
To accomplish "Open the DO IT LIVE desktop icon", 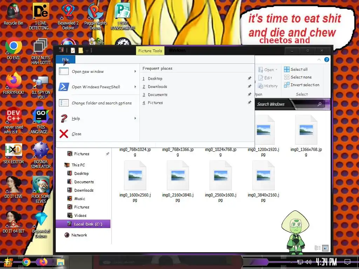I will 13,187.
